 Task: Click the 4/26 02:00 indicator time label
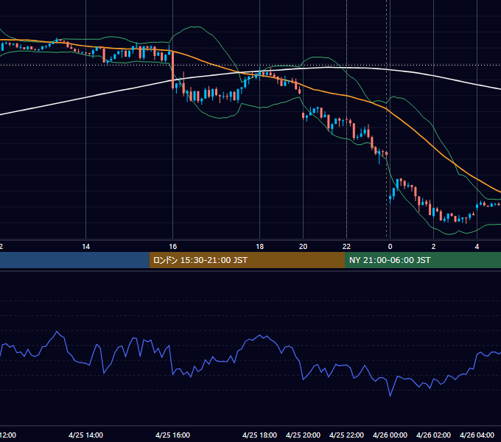433,435
